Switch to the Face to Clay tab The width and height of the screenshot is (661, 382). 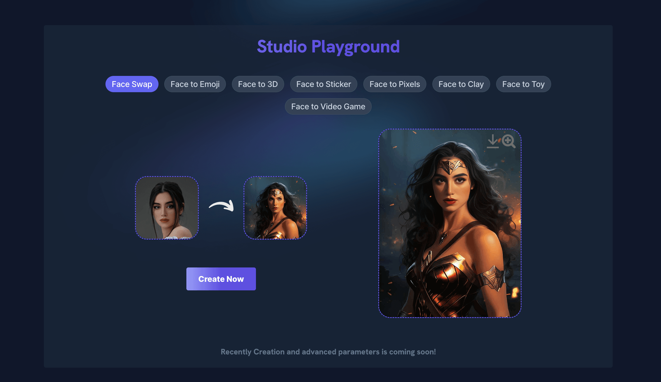pyautogui.click(x=461, y=84)
